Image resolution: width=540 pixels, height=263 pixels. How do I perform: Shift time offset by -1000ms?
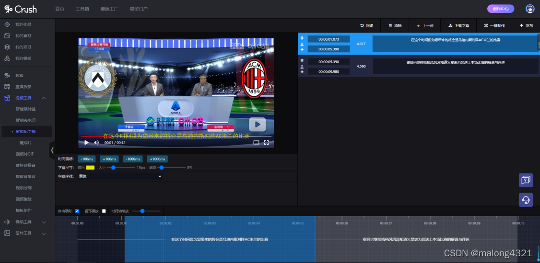click(132, 159)
